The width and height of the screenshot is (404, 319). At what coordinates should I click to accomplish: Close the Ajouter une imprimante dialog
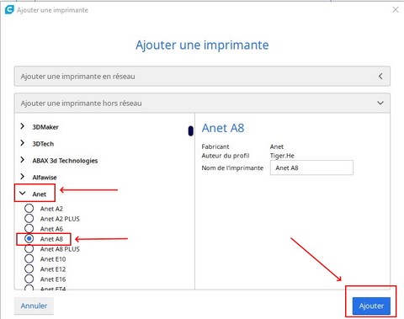click(396, 9)
